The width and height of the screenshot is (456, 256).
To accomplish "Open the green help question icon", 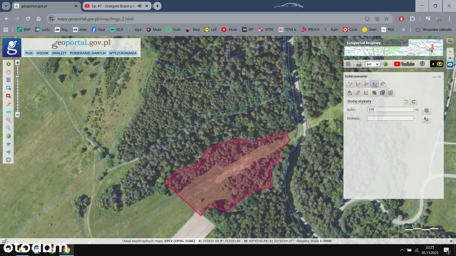I will click(385, 64).
